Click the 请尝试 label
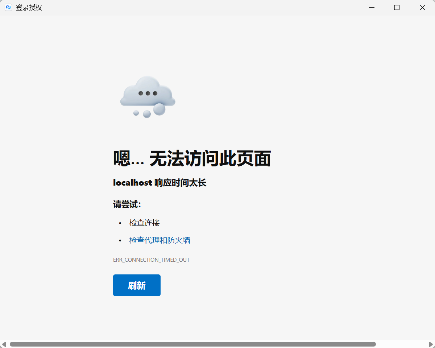The width and height of the screenshot is (435, 348). pyautogui.click(x=127, y=204)
